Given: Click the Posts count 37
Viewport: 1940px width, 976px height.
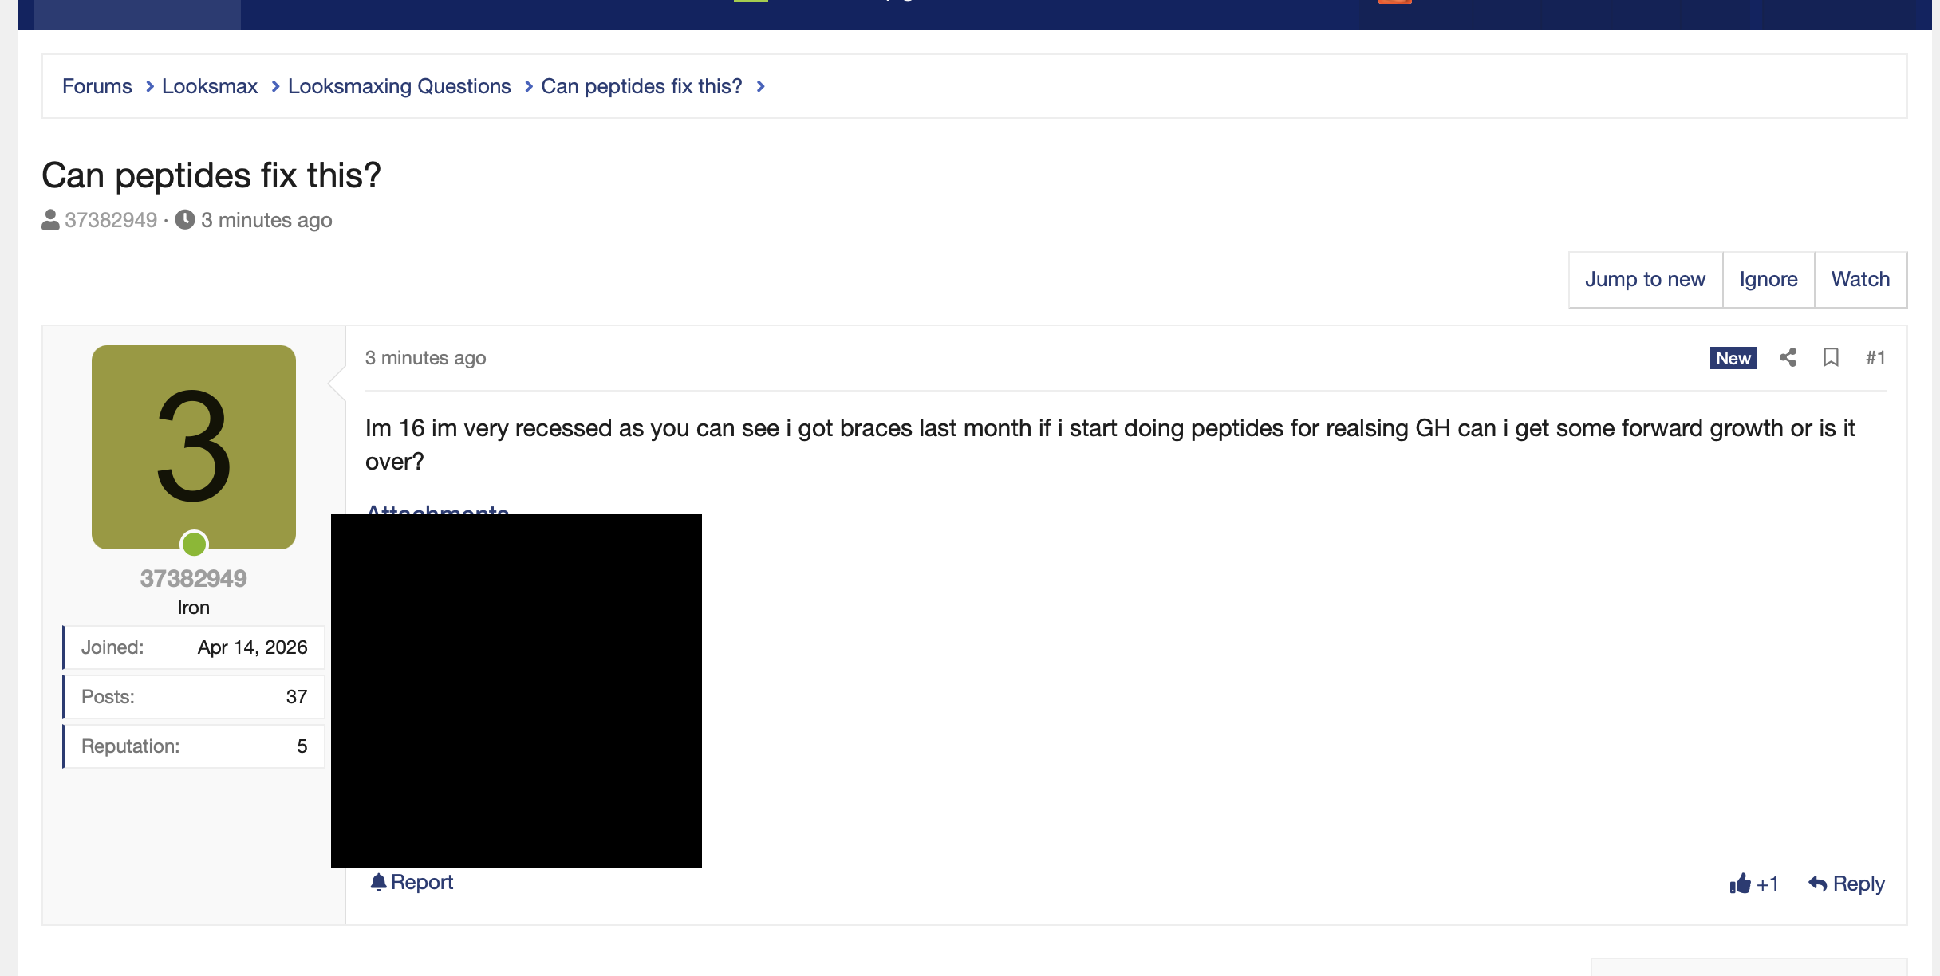Looking at the screenshot, I should (x=297, y=697).
